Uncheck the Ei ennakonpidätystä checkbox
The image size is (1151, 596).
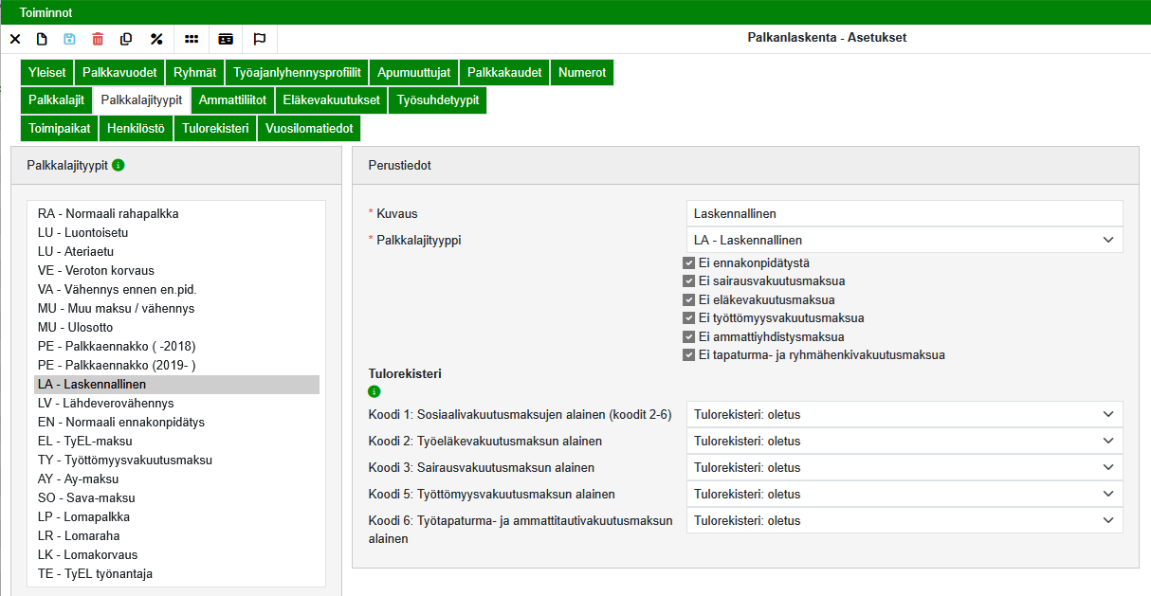[x=689, y=263]
